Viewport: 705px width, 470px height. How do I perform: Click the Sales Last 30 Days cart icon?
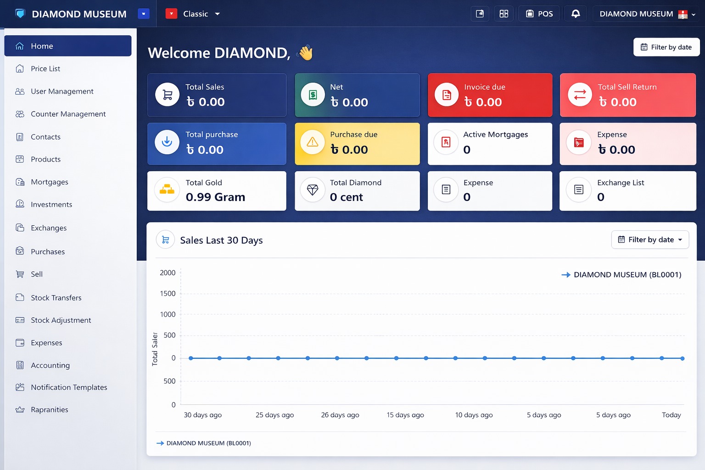(x=166, y=240)
